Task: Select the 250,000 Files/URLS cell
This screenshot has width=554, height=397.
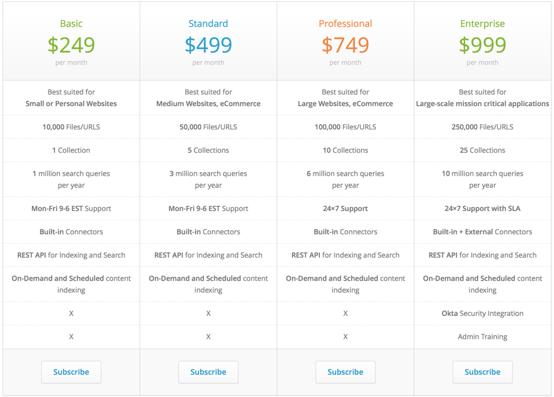Action: click(482, 127)
